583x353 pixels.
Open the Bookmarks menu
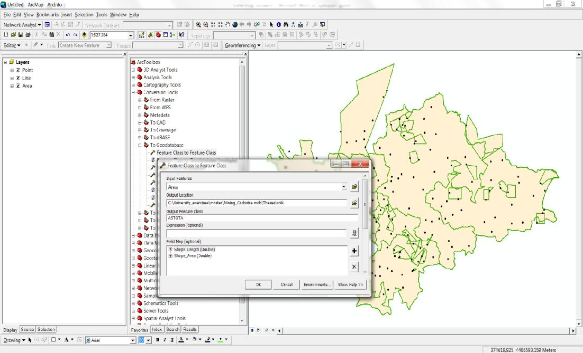47,14
